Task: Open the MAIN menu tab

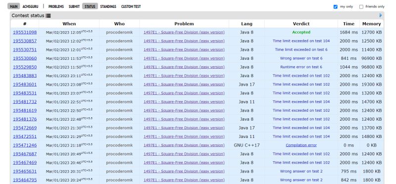Action: point(14,6)
